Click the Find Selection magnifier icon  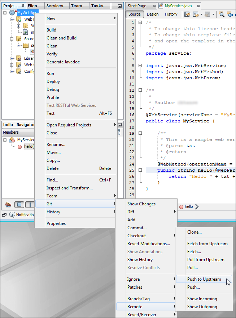click(x=222, y=14)
